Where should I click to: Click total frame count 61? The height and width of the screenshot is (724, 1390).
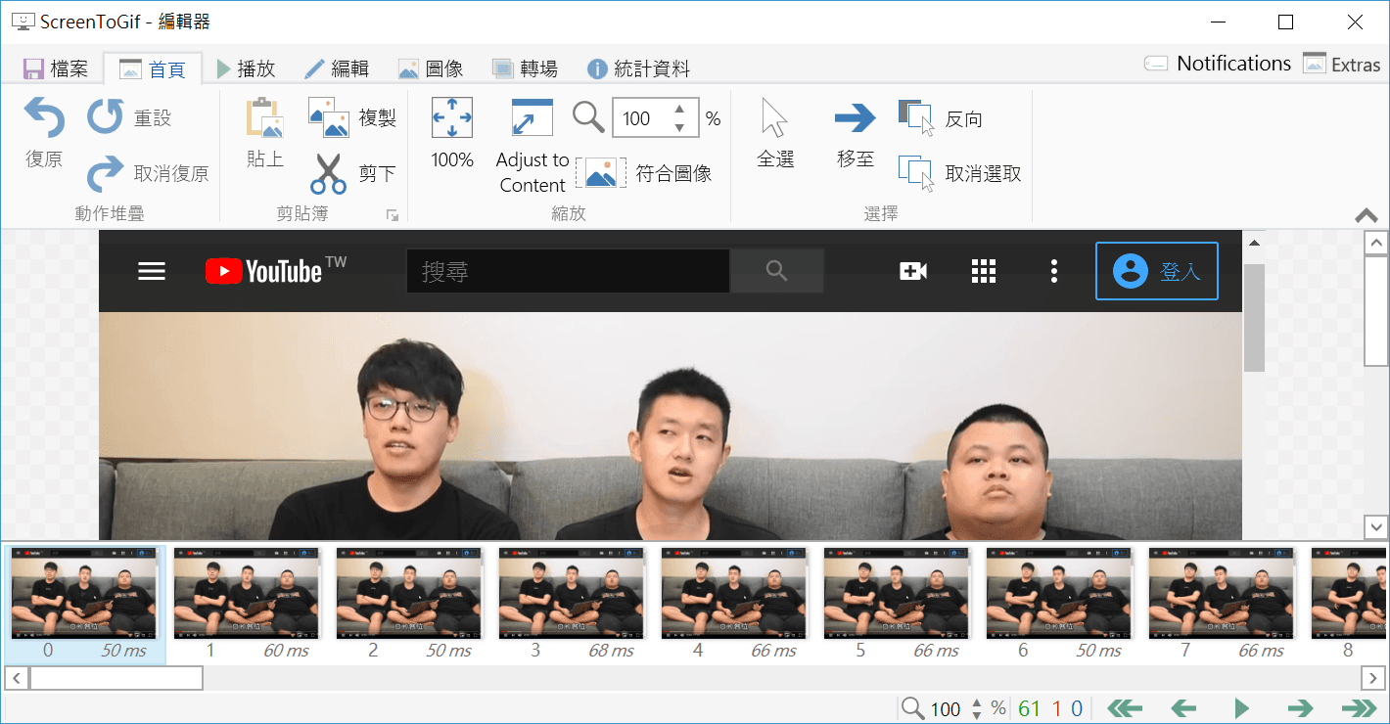(1029, 709)
